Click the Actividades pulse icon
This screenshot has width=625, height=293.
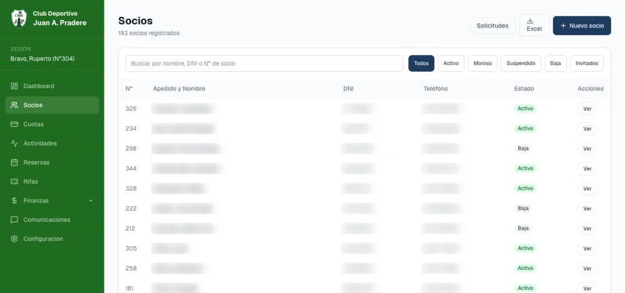click(x=14, y=144)
